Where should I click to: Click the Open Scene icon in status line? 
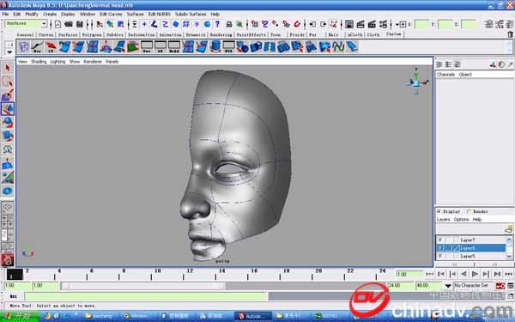[69, 24]
